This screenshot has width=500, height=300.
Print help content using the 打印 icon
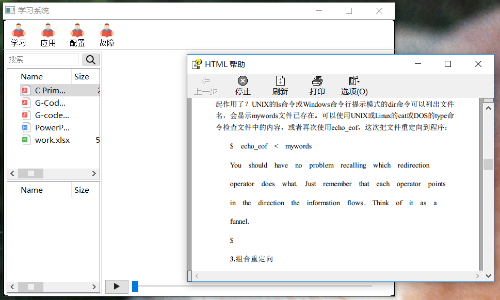[316, 85]
